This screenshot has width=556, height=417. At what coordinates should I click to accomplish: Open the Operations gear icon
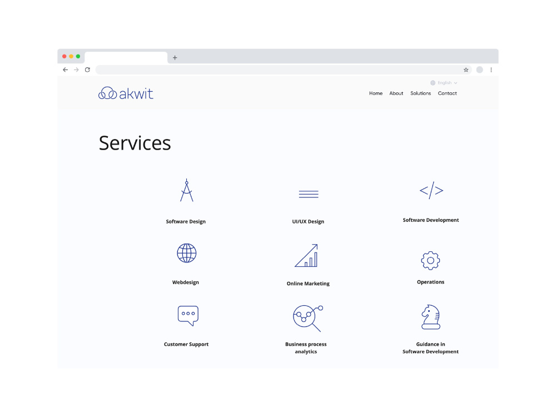tap(430, 261)
